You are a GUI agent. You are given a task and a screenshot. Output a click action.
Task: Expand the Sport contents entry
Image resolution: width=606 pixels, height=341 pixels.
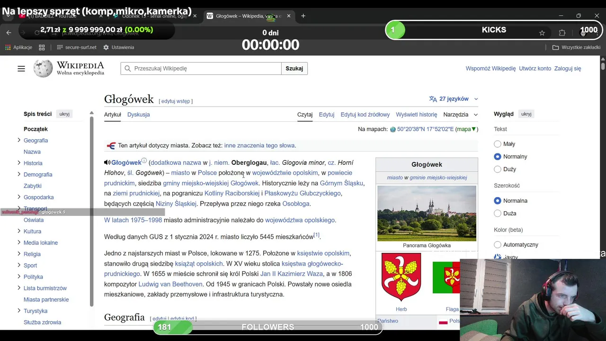coord(19,265)
